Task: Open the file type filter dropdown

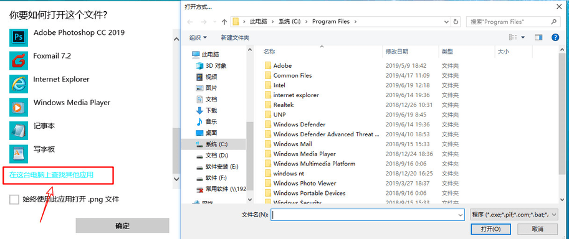Action: pos(514,215)
